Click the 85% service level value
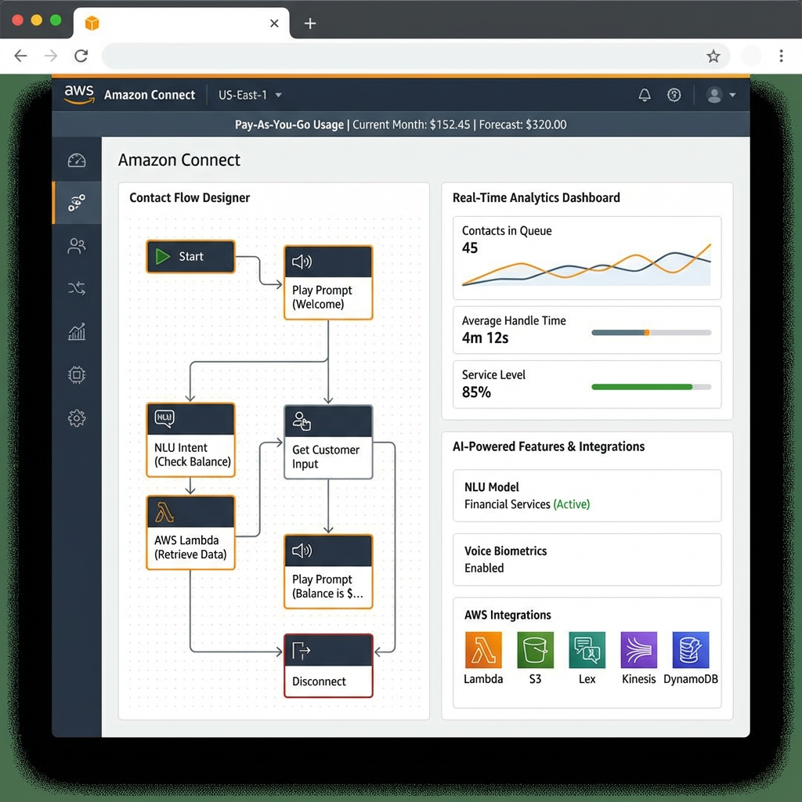Viewport: 802px width, 802px height. [476, 392]
